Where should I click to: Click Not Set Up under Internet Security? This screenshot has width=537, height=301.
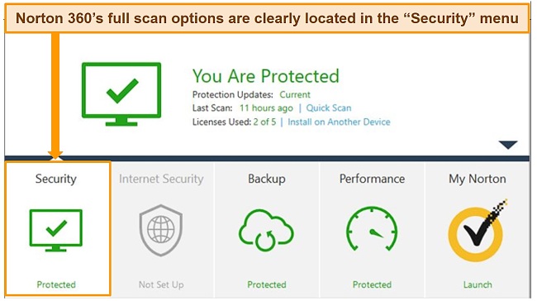pos(161,284)
